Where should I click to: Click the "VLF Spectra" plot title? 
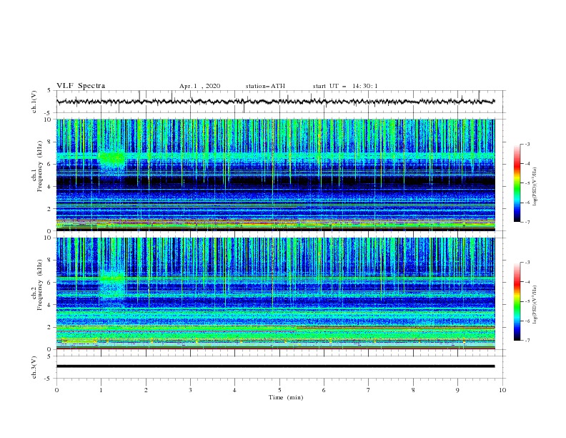(81, 86)
